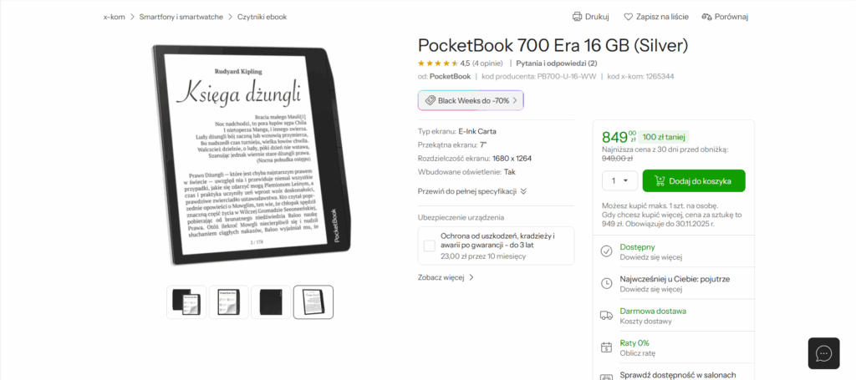This screenshot has width=856, height=380.
Task: Tick the device insurance protection checkbox
Action: 430,246
